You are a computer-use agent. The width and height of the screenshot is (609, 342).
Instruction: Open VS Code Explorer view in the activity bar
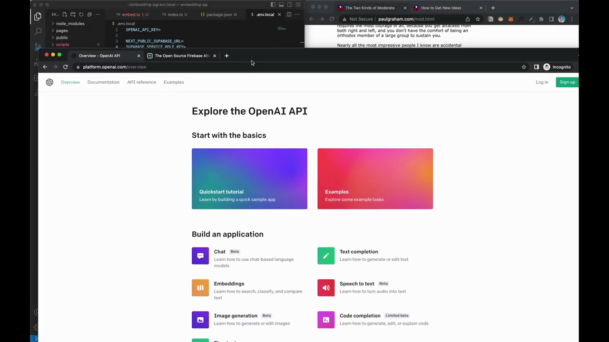pos(38,17)
